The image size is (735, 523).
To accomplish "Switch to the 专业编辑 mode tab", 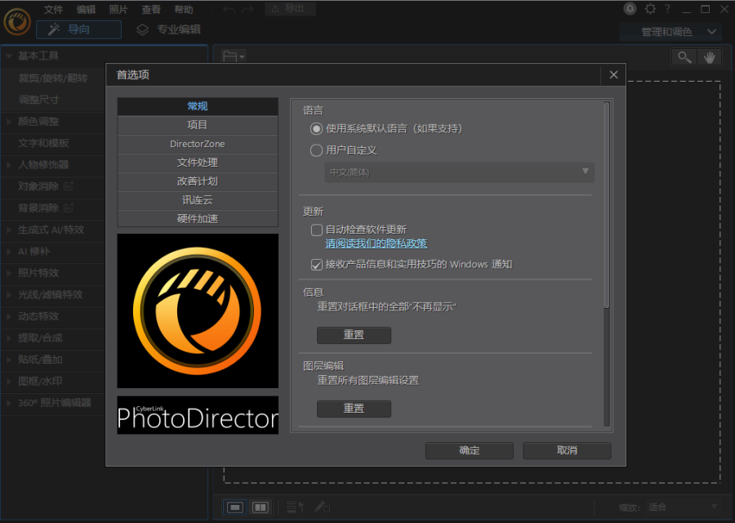I will coord(169,29).
